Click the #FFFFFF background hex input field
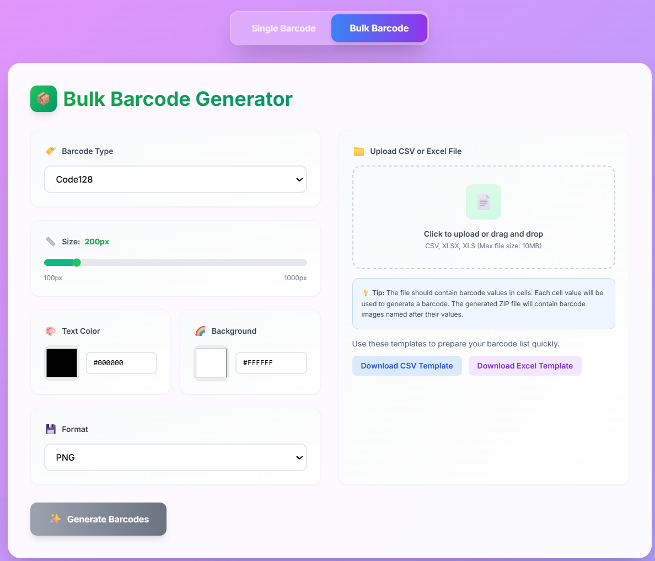655x561 pixels. (271, 362)
